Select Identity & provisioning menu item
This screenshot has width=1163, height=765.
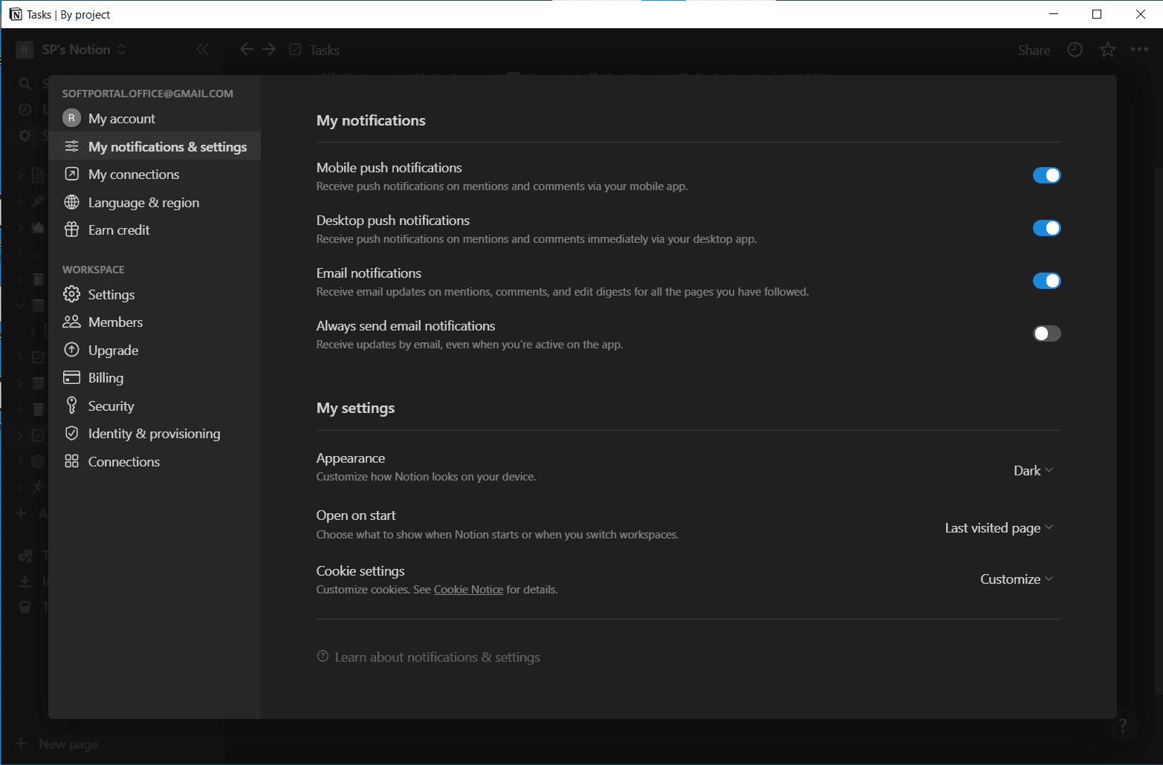click(x=154, y=434)
